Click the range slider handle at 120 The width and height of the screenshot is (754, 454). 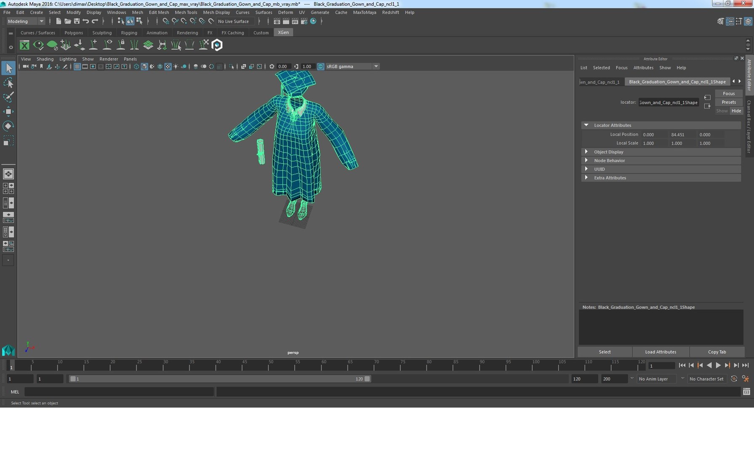point(367,379)
